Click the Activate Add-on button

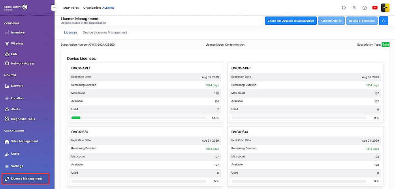click(x=331, y=21)
